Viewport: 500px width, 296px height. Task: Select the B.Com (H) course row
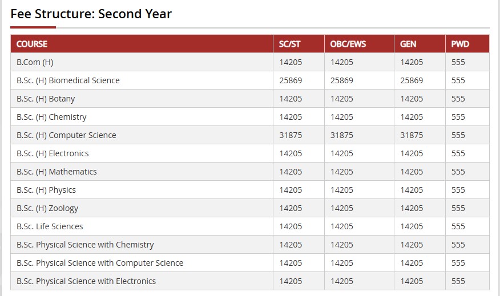(x=35, y=62)
